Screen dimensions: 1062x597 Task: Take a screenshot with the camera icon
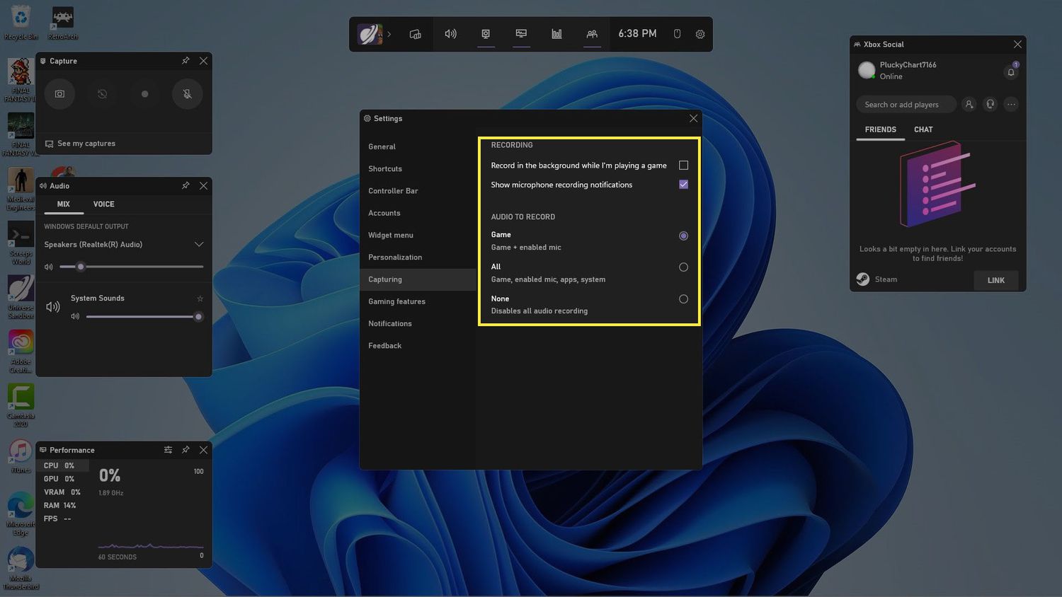coord(59,94)
